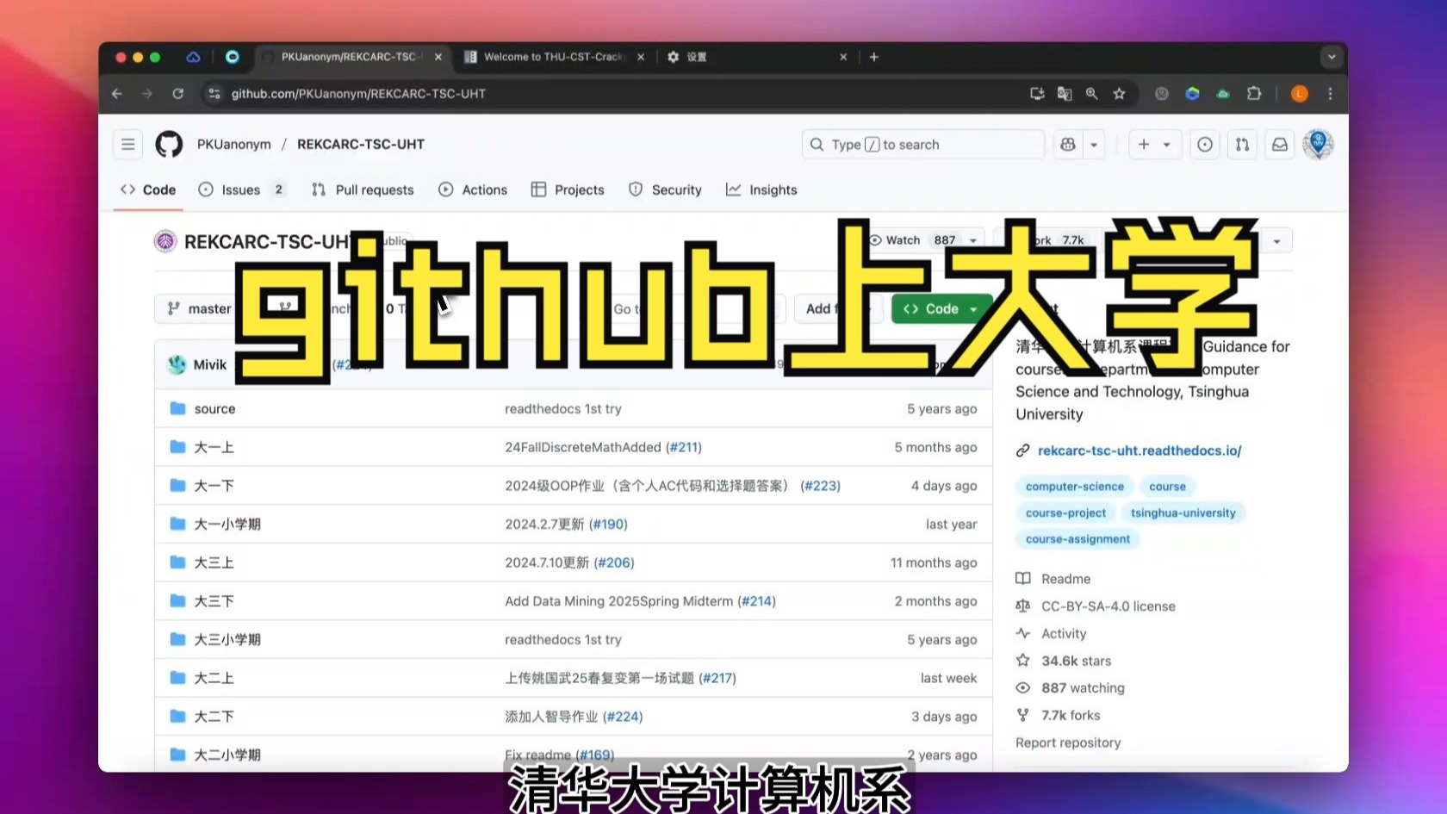Image resolution: width=1447 pixels, height=814 pixels.
Task: Expand the Copilot dropdown arrow
Action: 1094,145
